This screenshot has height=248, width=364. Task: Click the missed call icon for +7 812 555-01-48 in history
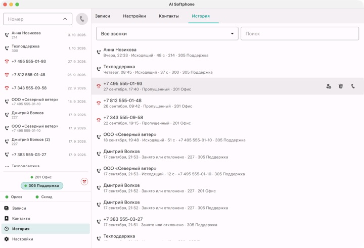pyautogui.click(x=99, y=103)
